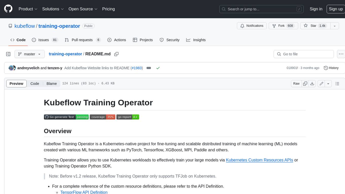Image resolution: width=345 pixels, height=194 pixels.
Task: Open the GitHub home logo
Action: tap(8, 9)
